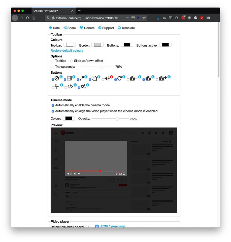Open the Firefox downloads arrow icon
The image size is (231, 242).
point(158,18)
